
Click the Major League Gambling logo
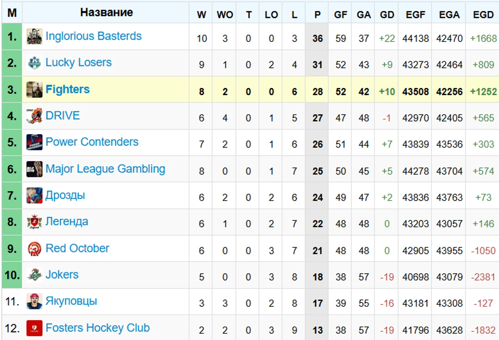pos(34,169)
